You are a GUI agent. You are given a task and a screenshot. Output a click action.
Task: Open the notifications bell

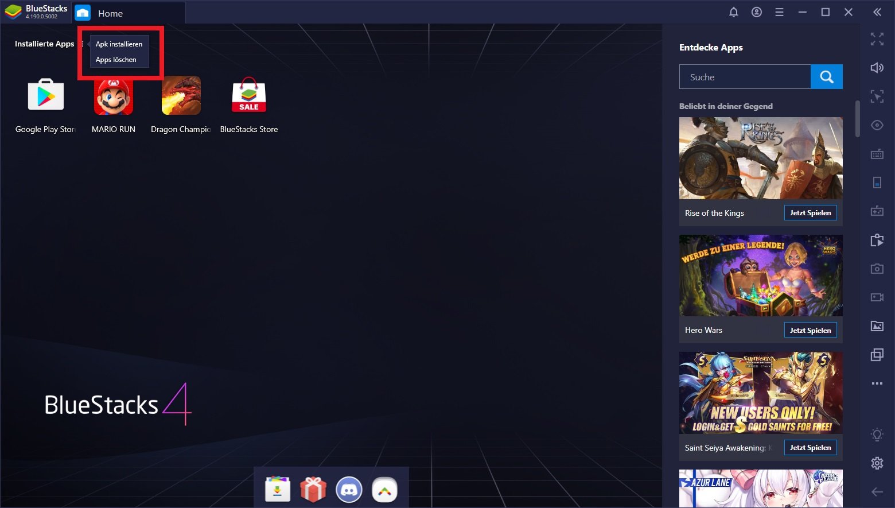[734, 12]
